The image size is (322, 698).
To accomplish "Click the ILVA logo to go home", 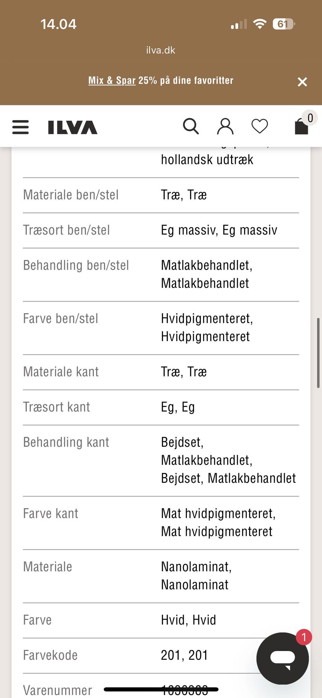I will [71, 127].
